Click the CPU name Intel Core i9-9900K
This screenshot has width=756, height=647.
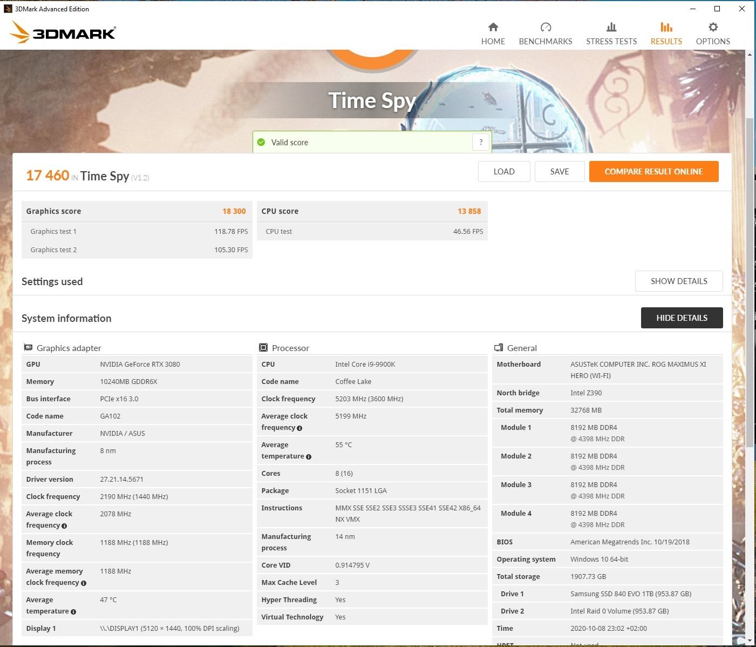coord(365,364)
